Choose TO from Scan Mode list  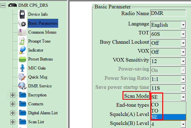[155, 111]
